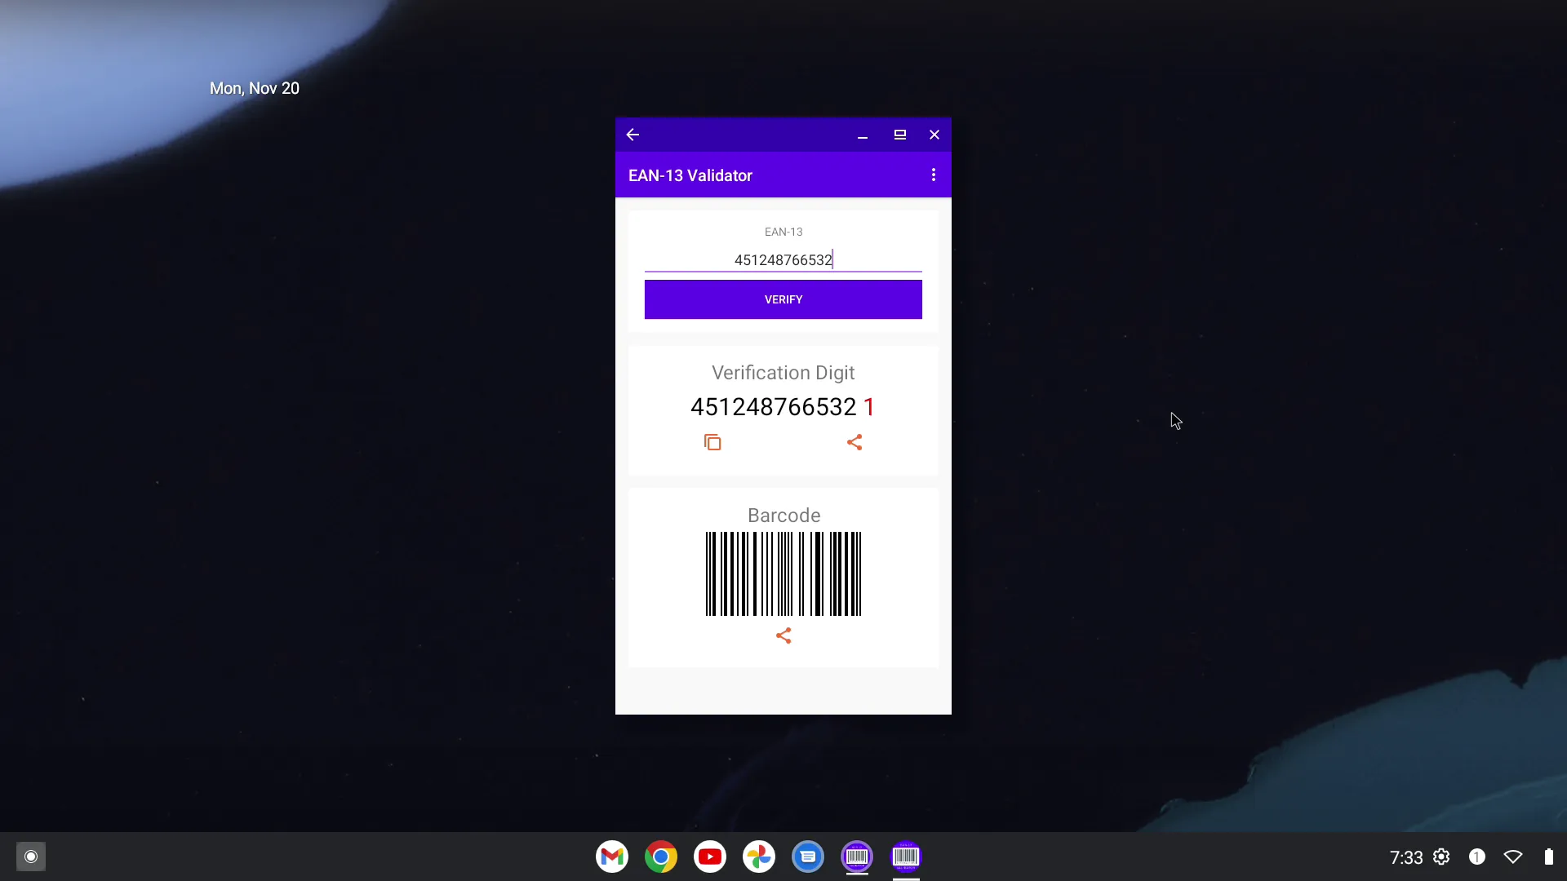This screenshot has width=1567, height=881.
Task: Open Messages app from taskbar
Action: (x=810, y=857)
